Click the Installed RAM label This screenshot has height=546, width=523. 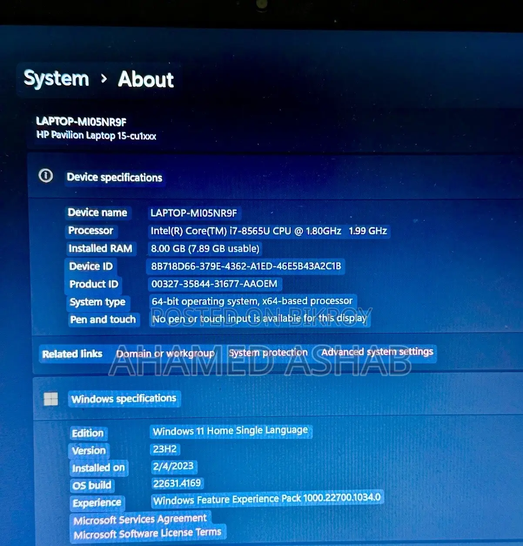click(x=101, y=248)
